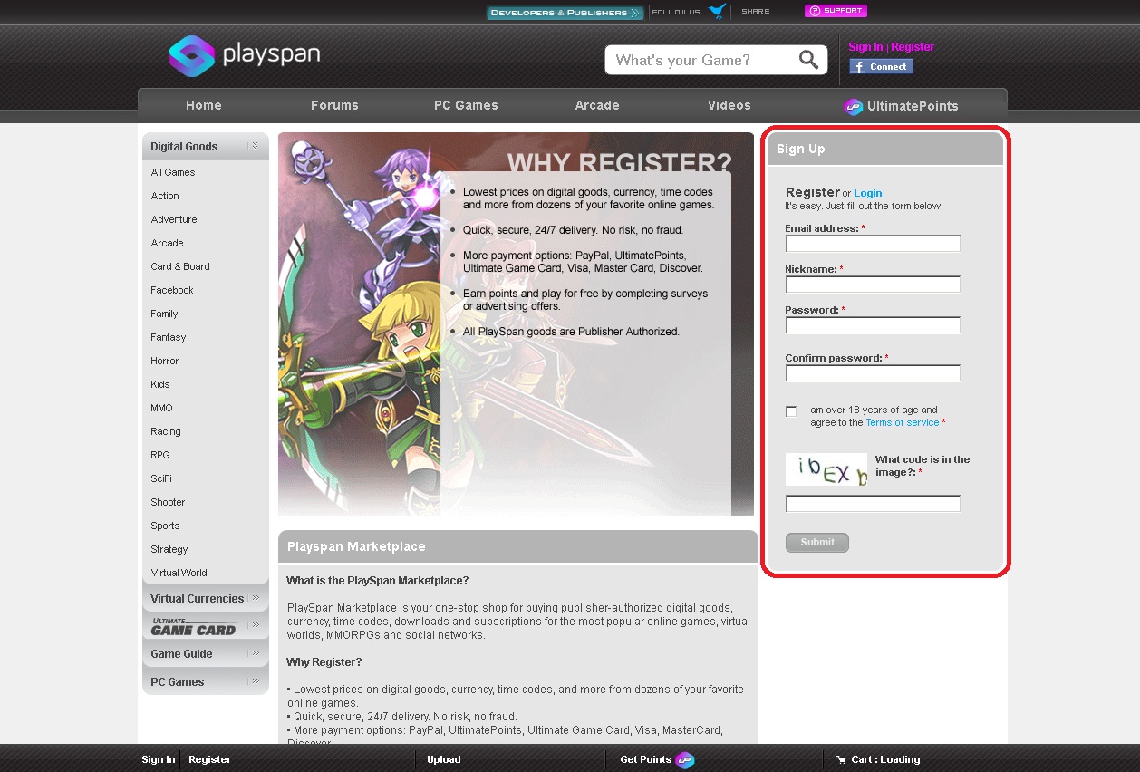Click the UltimatePoints logo icon in navigation
The height and width of the screenshot is (772, 1140).
[x=853, y=106]
